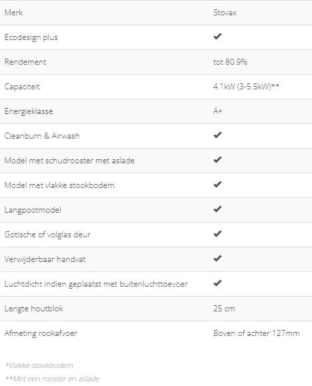Select the A+ energy class value
The width and height of the screenshot is (312, 386).
point(218,111)
